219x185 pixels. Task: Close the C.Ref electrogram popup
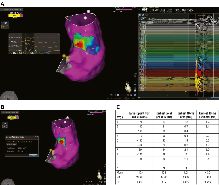tap(59, 35)
